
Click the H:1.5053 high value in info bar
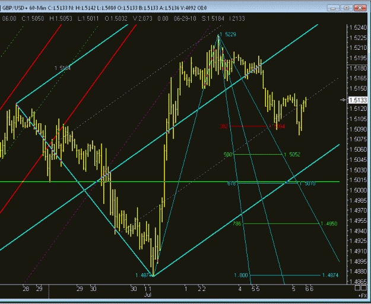pos(61,18)
